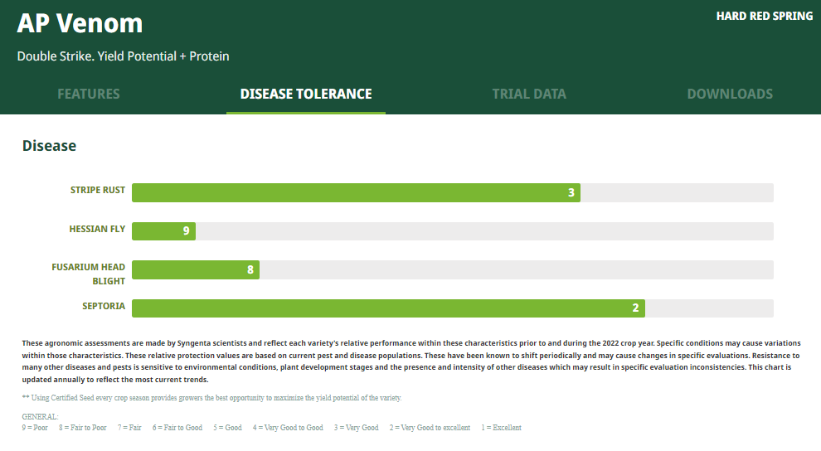Image resolution: width=821 pixels, height=451 pixels.
Task: Click the Hessian Fly rating bar
Action: point(453,231)
